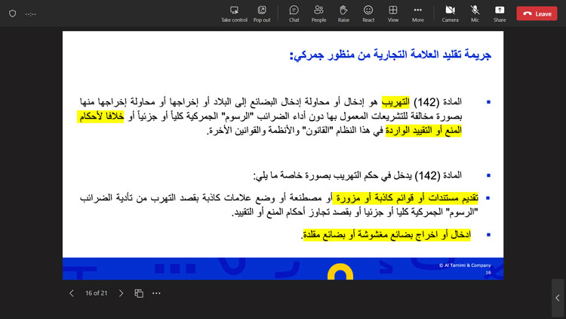Viewport: 566px width, 319px height.
Task: Turn on the Camera
Action: 450,13
